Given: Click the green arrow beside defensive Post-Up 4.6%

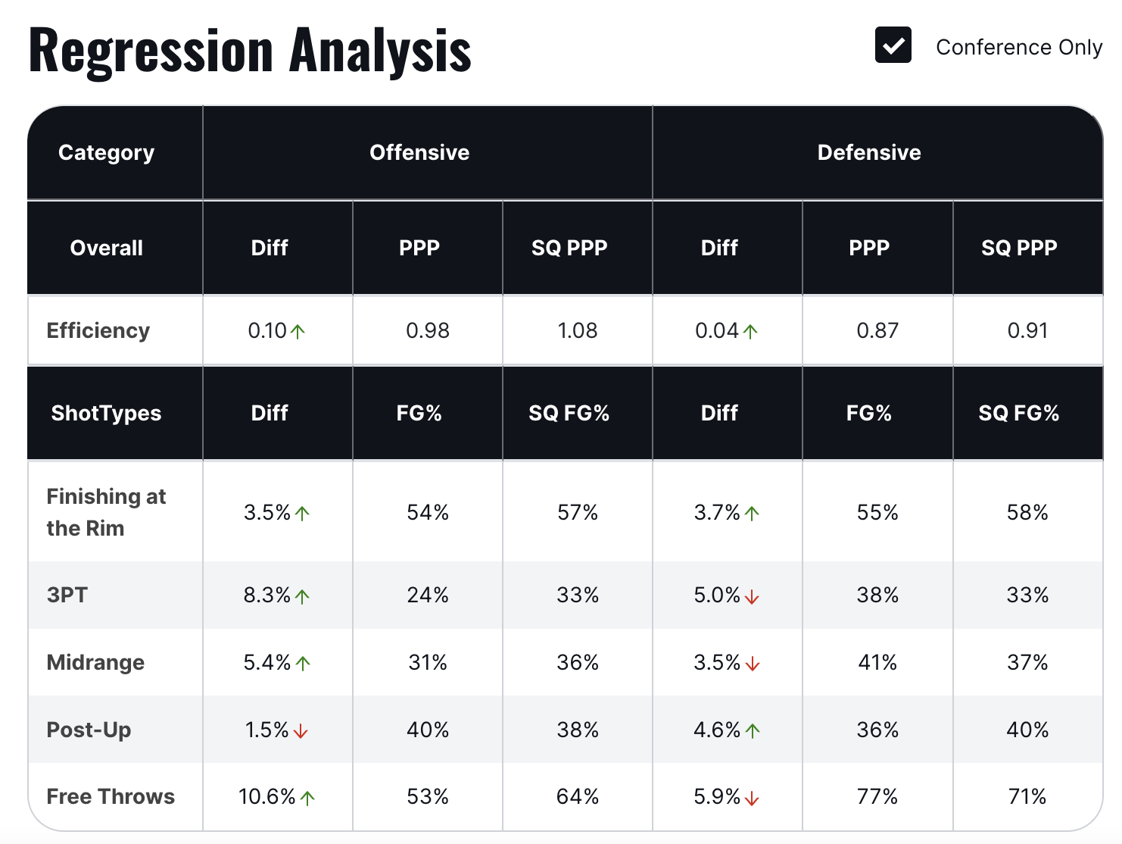Looking at the screenshot, I should point(753,732).
